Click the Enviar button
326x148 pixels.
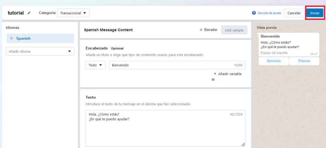pyautogui.click(x=315, y=13)
